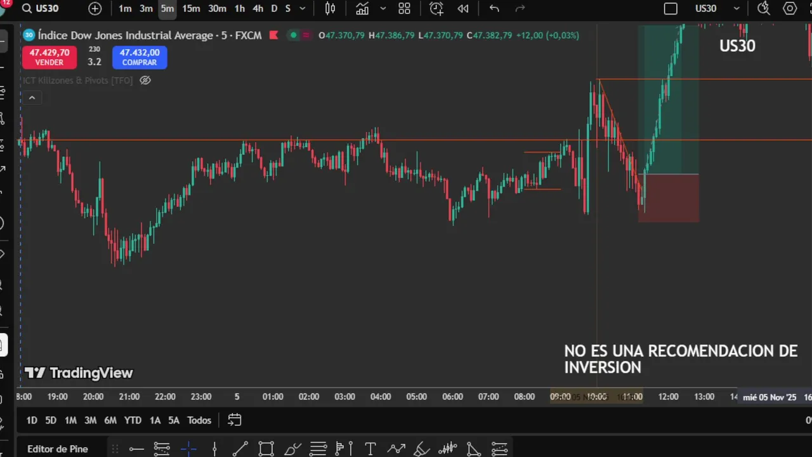Switch to the 15m timeframe
The width and height of the screenshot is (812, 457).
point(191,8)
